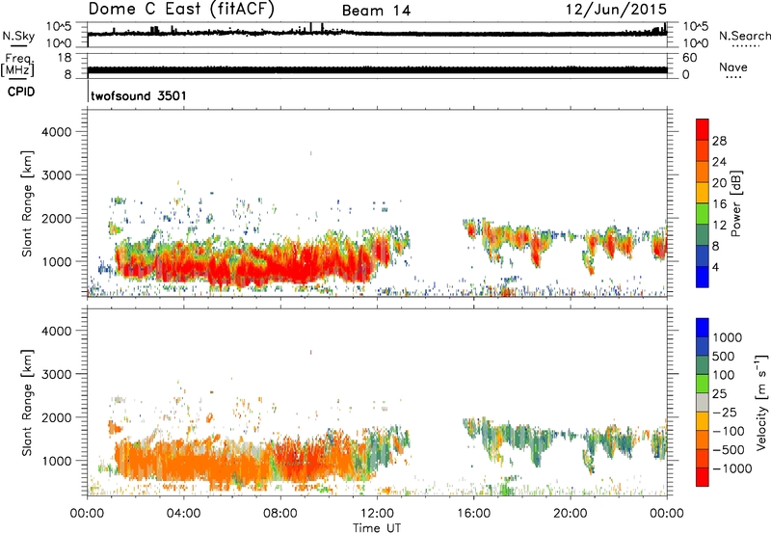Click the "3000" tick of power panel
771x534 pixels.
[x=57, y=175]
